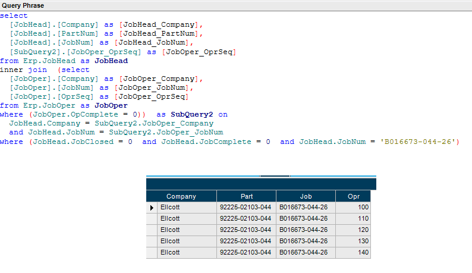Click [JobOper].[OprSeq] field in subquery
Viewport: 472px width, 273px height.
[52, 97]
